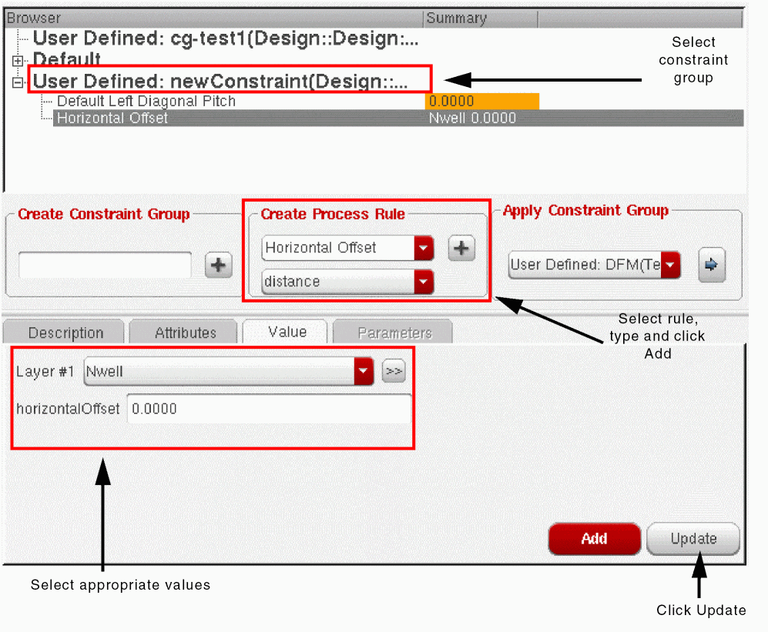Image resolution: width=768 pixels, height=632 pixels.
Task: Click plus icon beside Create Constraint Group field
Action: (x=218, y=266)
